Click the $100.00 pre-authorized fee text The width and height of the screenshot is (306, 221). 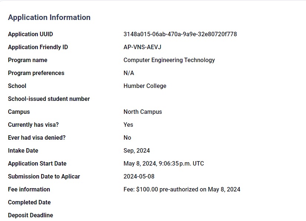tap(182, 189)
